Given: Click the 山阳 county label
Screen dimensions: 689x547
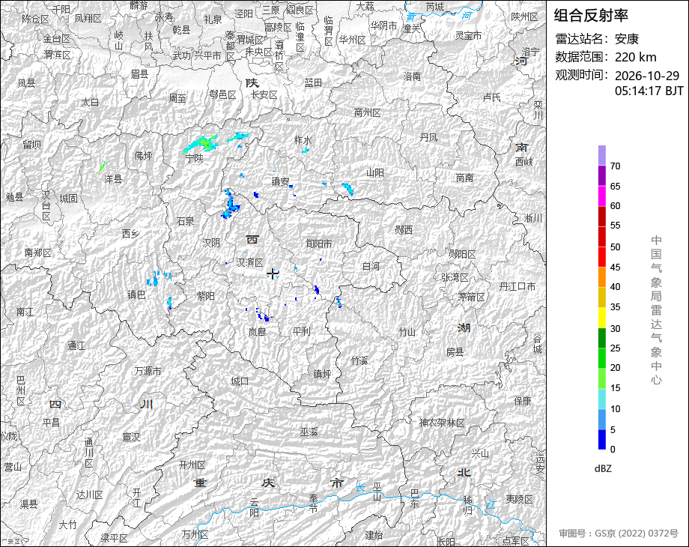Looking at the screenshot, I should [x=374, y=173].
